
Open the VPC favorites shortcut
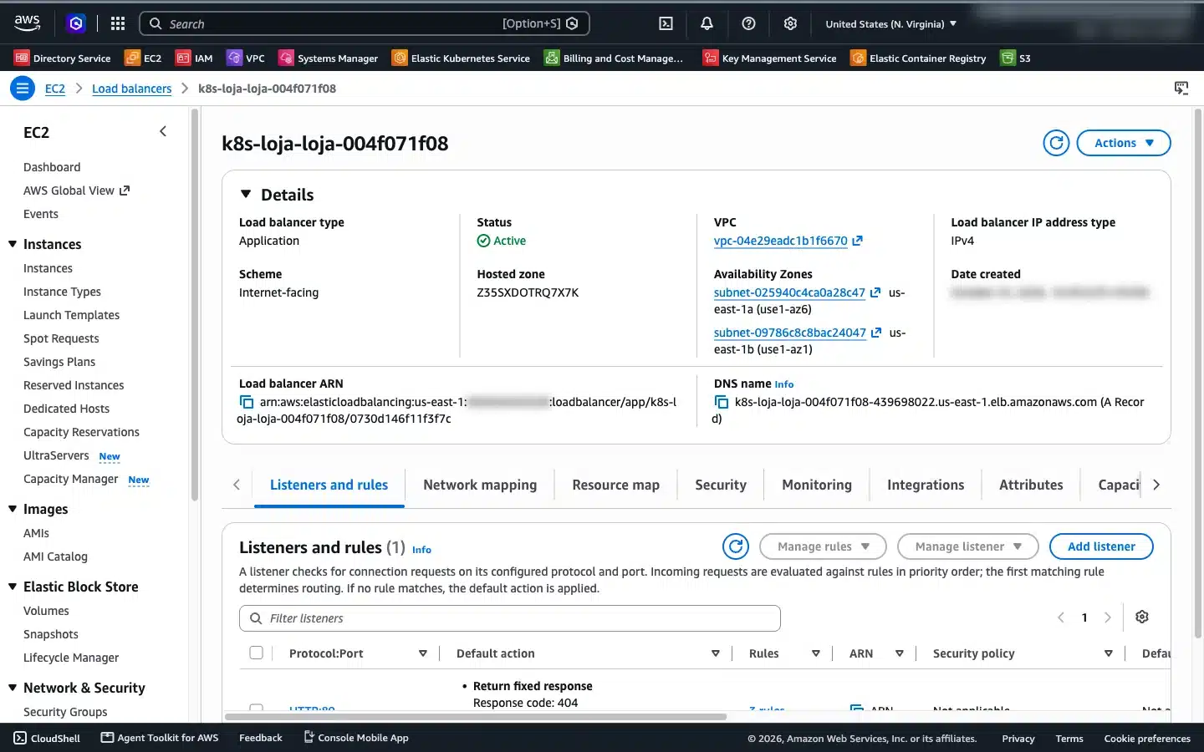[x=246, y=58]
